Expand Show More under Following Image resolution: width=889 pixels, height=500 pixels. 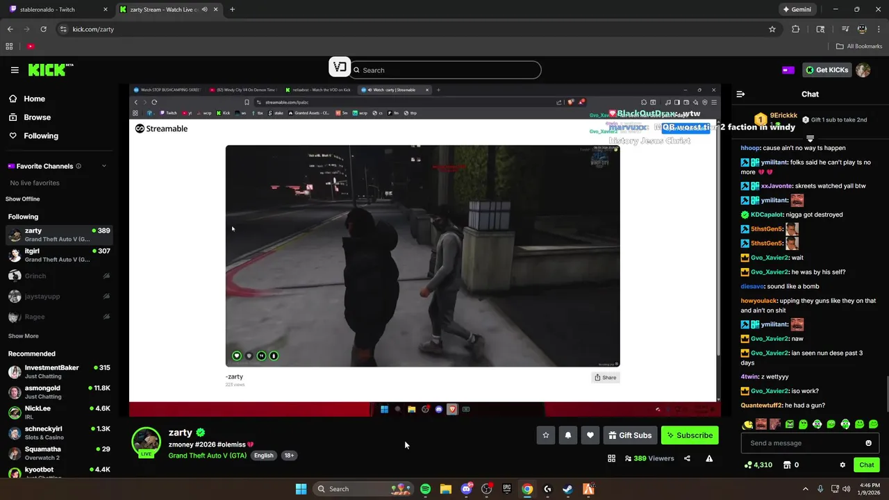click(24, 336)
